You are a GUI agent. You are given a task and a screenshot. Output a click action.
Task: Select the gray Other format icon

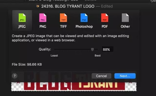(x=125, y=18)
